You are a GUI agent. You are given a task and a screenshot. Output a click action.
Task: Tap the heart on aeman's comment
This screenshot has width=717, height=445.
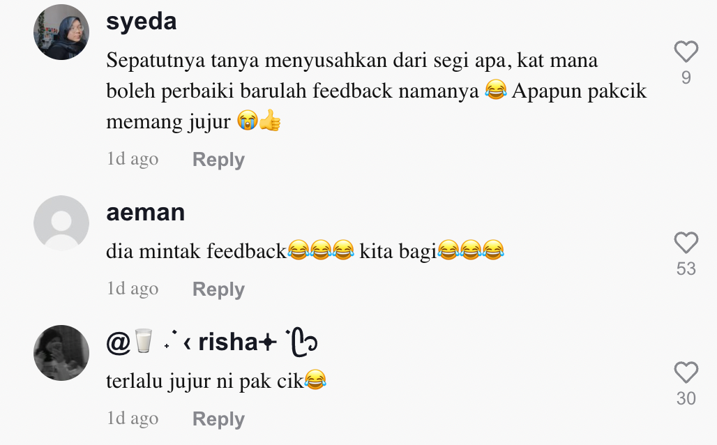686,243
